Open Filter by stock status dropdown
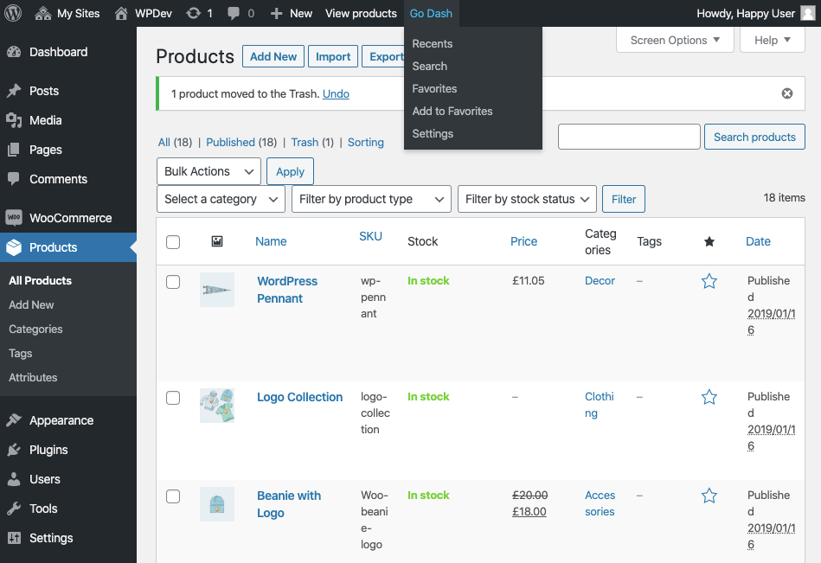This screenshot has width=821, height=563. (527, 199)
